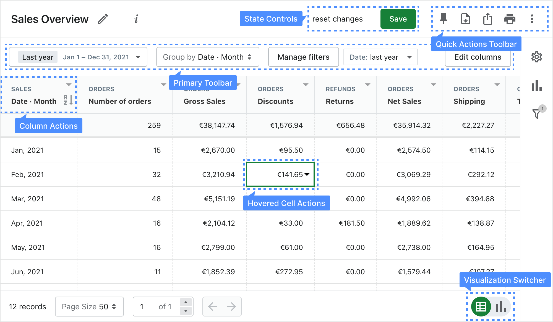The image size is (553, 322).
Task: Export the report via the download icon
Action: [465, 19]
